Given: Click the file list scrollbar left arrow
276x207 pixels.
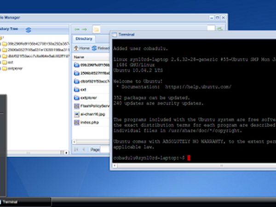Looking at the screenshot, I should (x=74, y=142).
